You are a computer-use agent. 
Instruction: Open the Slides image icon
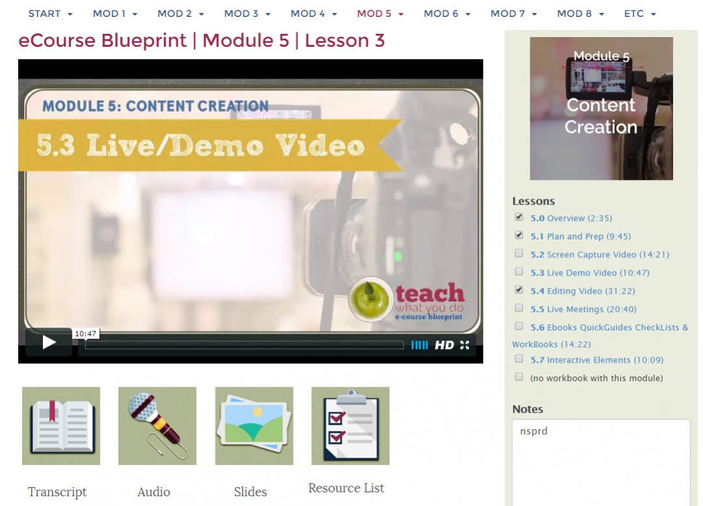point(253,423)
